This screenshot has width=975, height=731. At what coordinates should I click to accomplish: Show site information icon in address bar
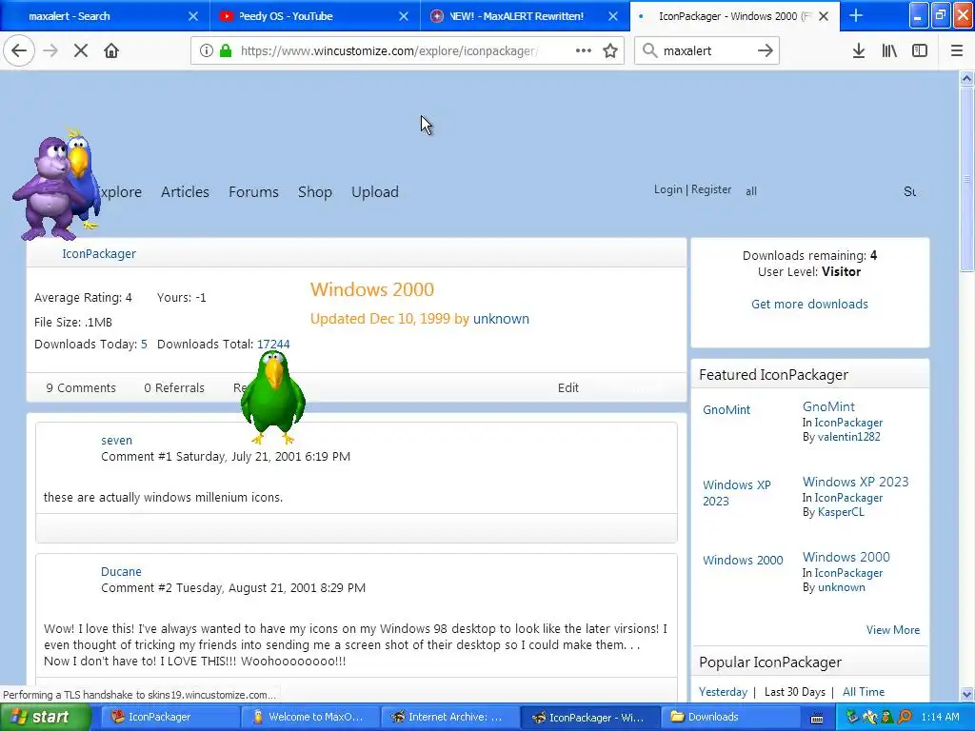(207, 50)
